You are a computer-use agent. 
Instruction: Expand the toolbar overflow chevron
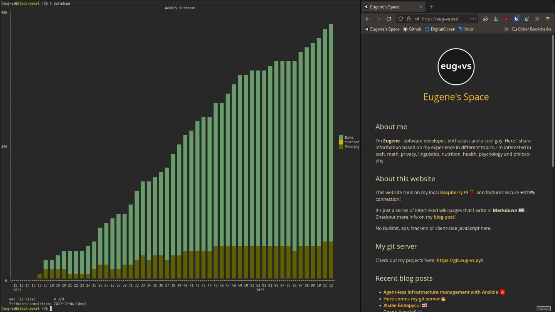(x=537, y=18)
